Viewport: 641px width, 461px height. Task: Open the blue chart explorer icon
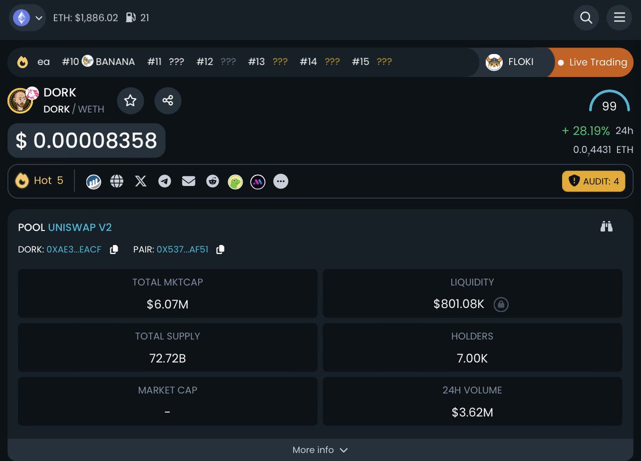click(x=93, y=182)
